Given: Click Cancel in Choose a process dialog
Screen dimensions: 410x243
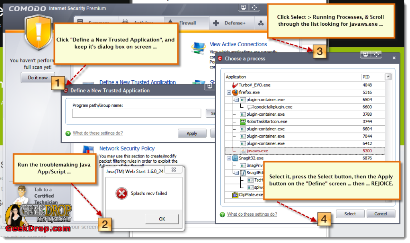Looking at the screenshot, I should pos(381,214).
